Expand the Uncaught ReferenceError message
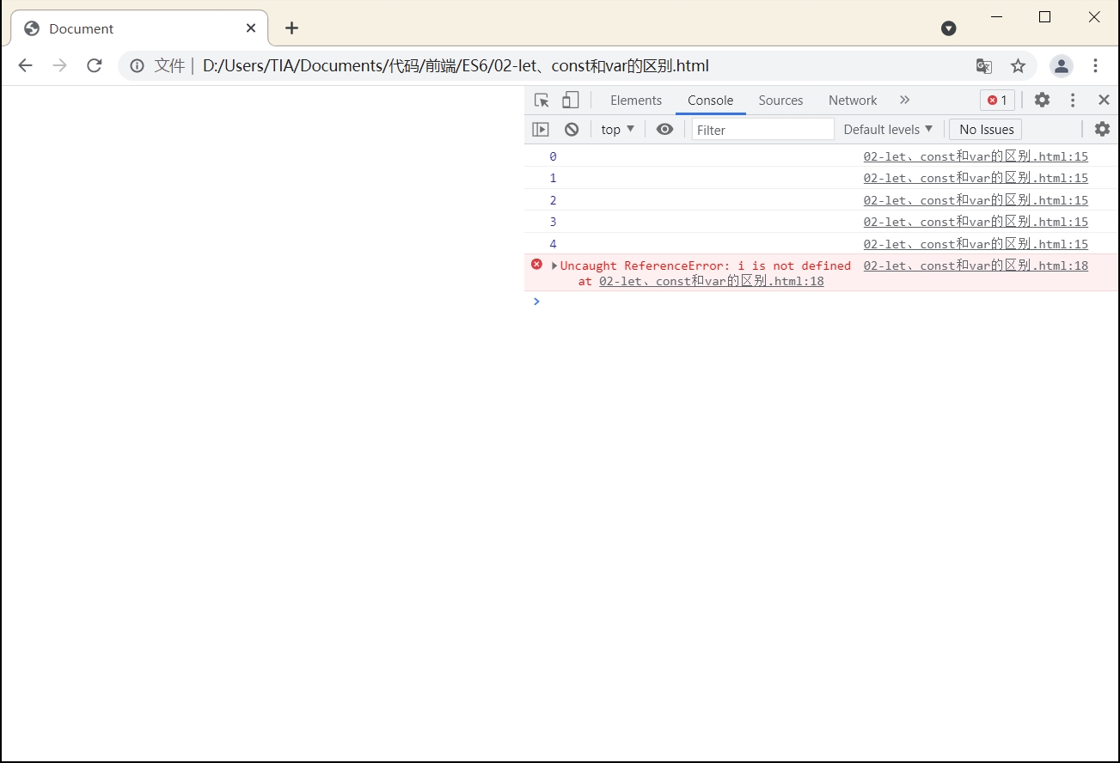 tap(554, 266)
